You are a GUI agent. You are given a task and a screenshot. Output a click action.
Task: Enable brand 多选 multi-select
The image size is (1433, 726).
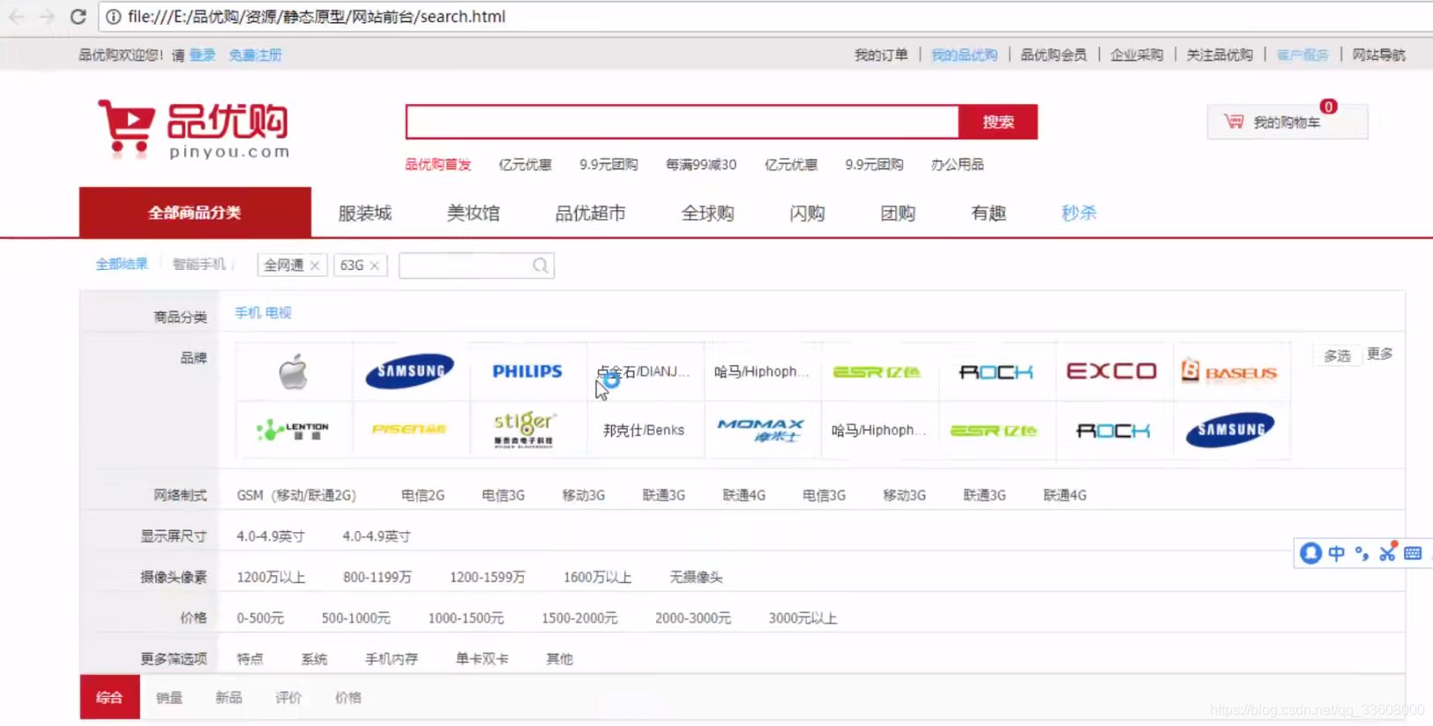pyautogui.click(x=1337, y=355)
